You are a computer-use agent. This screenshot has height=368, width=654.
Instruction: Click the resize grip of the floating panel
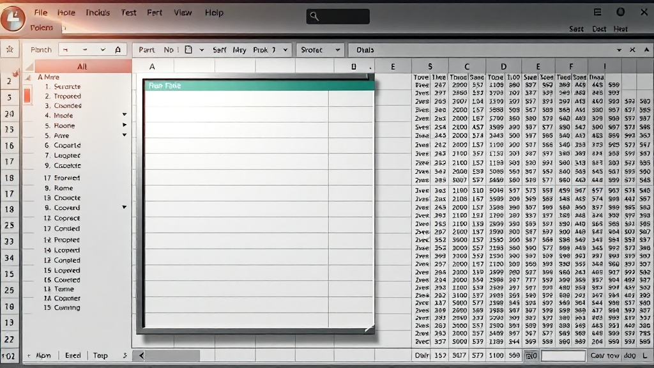tap(369, 328)
